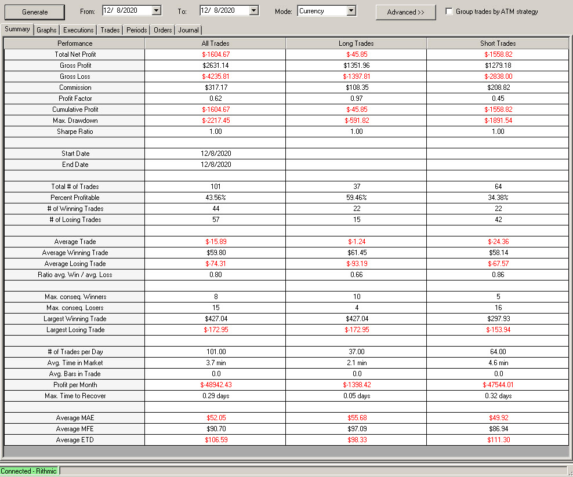Image resolution: width=573 pixels, height=477 pixels.
Task: Click the Commission value $317.17
Action: tap(216, 88)
